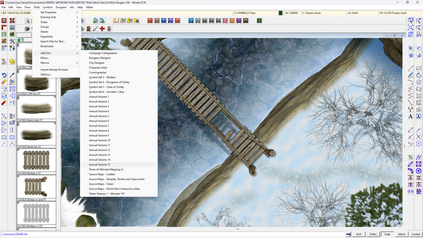Image resolution: width=423 pixels, height=238 pixels.
Task: Expand the Drawing Aids submenu
Action: (x=57, y=17)
